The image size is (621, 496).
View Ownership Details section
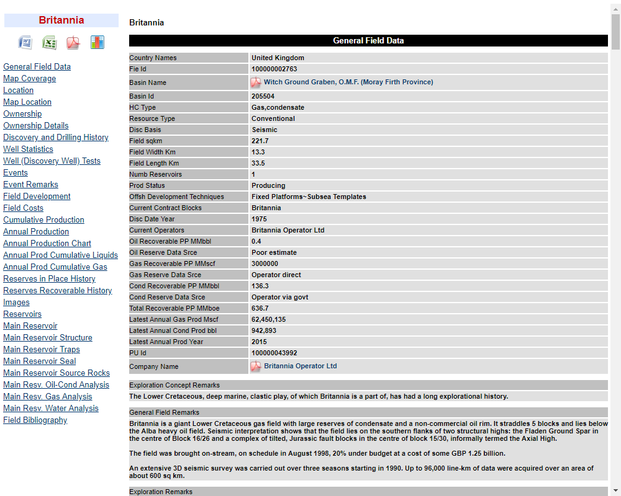(35, 125)
